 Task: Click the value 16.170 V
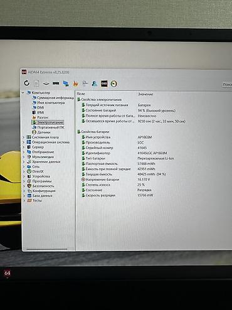[144, 179]
